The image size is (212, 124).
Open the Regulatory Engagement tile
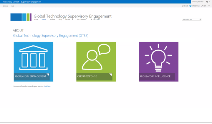(x=33, y=62)
